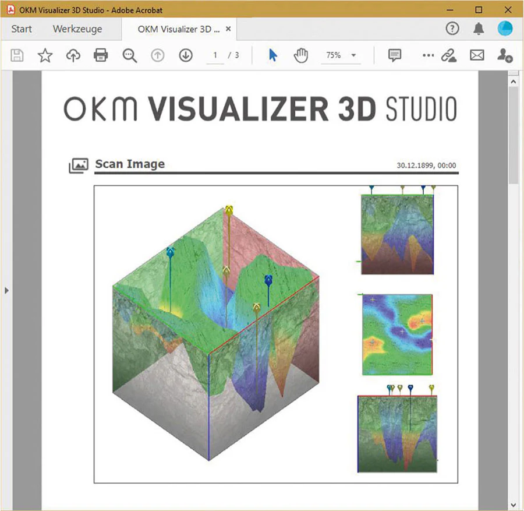Image resolution: width=524 pixels, height=511 pixels.
Task: Open more tools ellipsis
Action: pos(428,55)
